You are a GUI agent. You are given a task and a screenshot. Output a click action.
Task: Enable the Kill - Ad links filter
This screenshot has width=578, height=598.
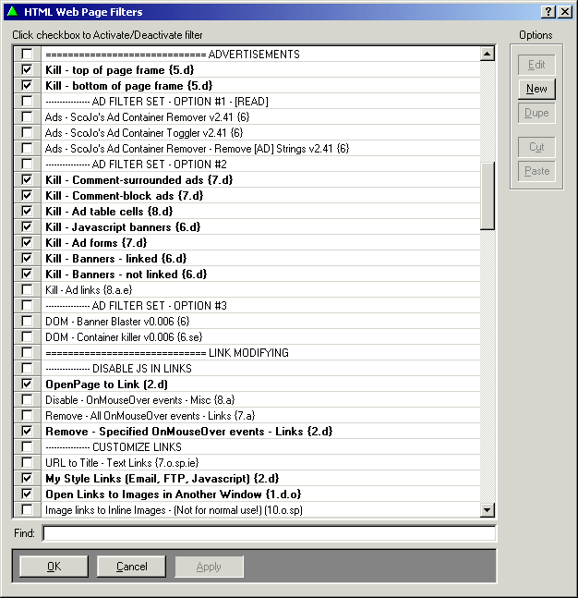[x=27, y=290]
